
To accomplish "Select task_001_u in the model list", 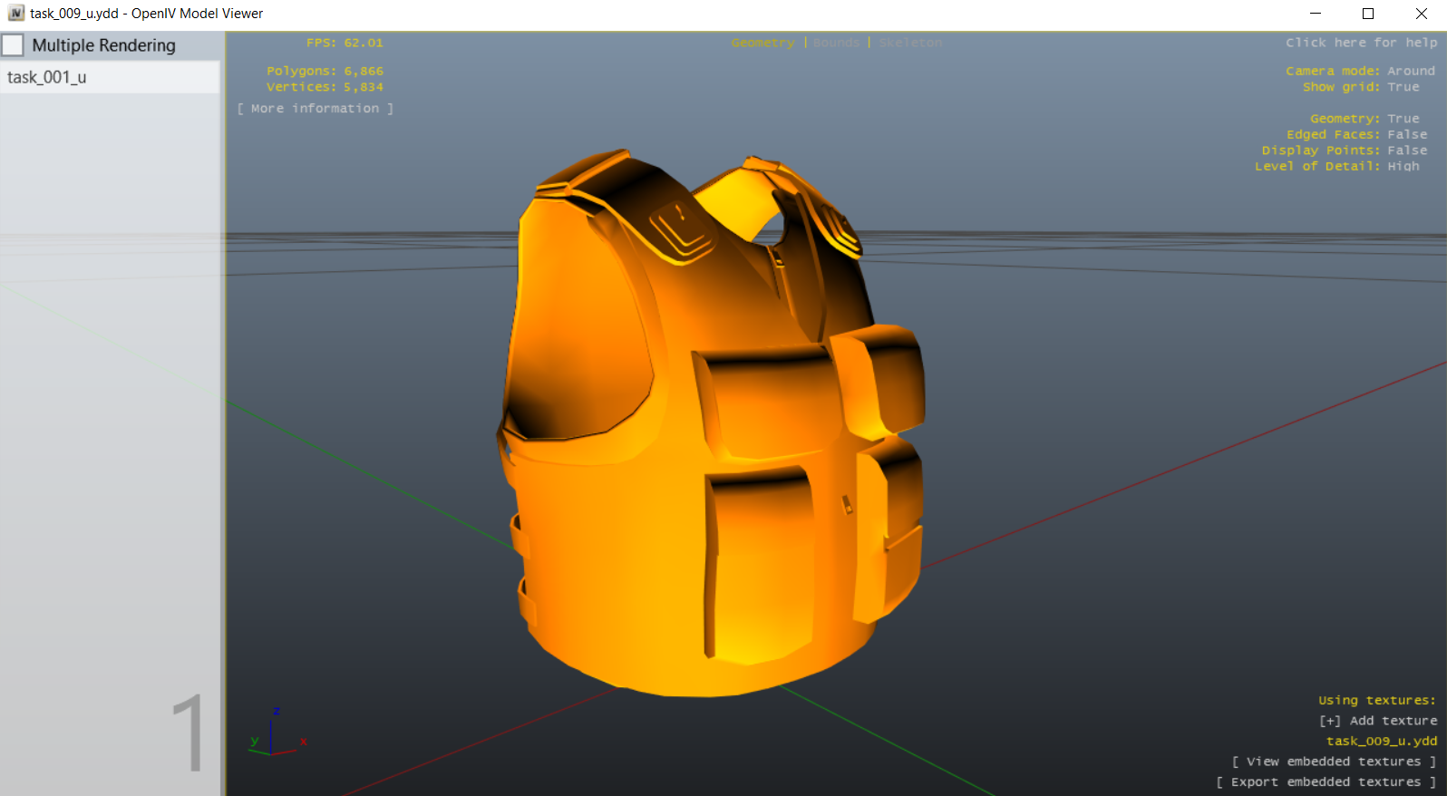I will click(47, 78).
